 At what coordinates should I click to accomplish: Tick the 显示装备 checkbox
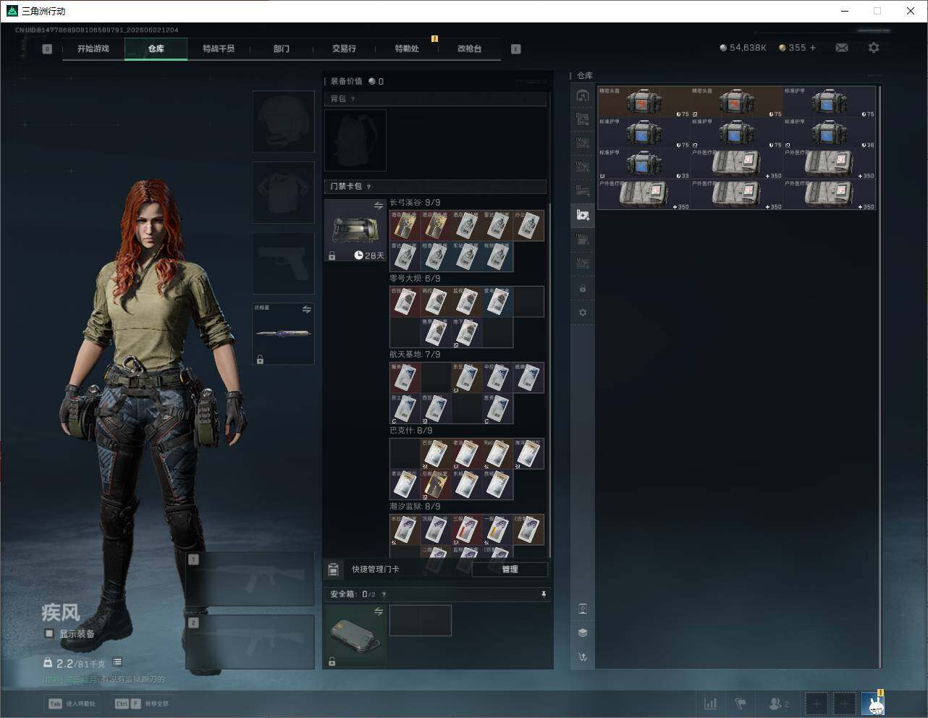(49, 633)
